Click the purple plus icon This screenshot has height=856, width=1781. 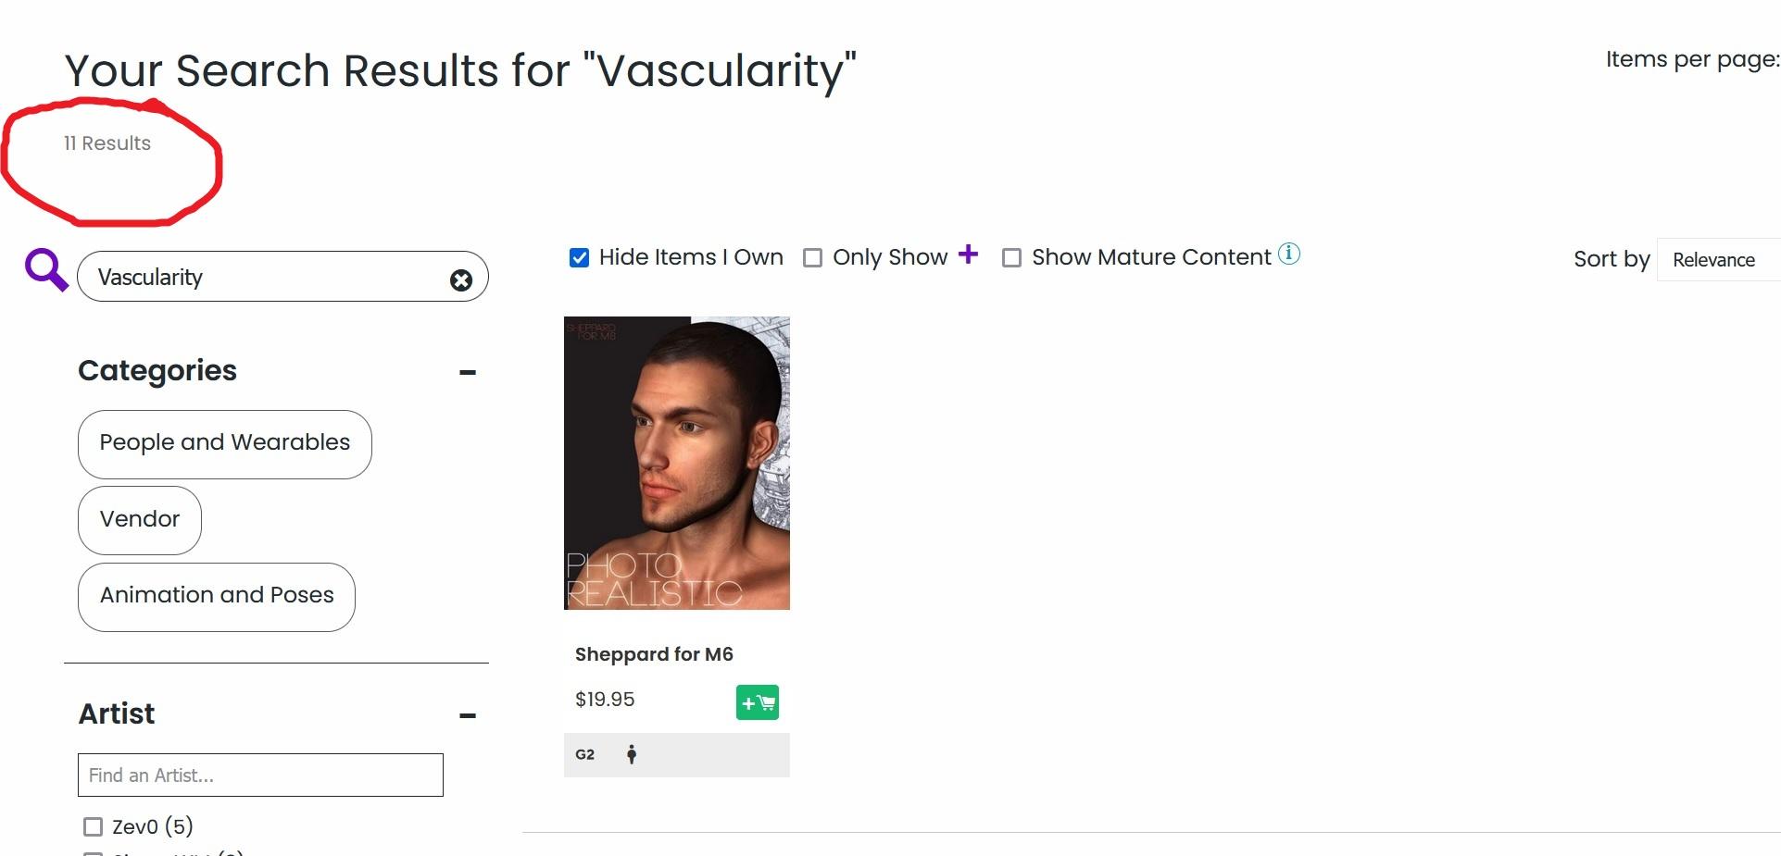coord(968,254)
